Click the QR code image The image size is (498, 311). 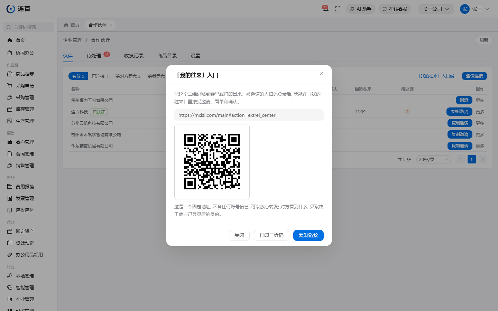pyautogui.click(x=212, y=162)
